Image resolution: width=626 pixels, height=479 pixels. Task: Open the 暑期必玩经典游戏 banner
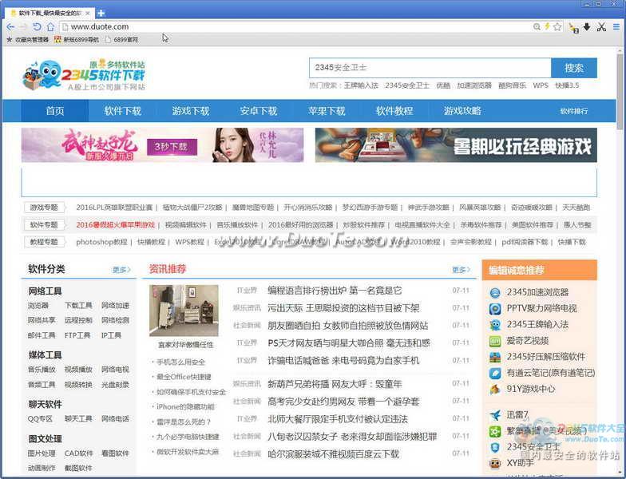pyautogui.click(x=456, y=145)
